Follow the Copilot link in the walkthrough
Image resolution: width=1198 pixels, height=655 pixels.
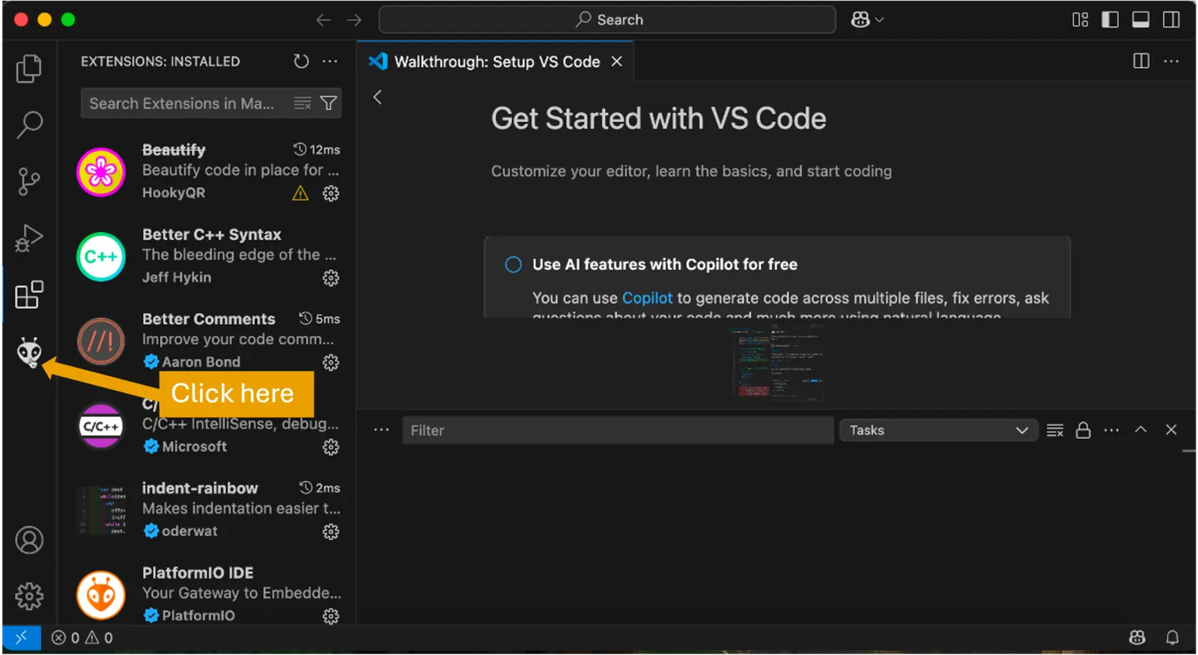coord(647,298)
